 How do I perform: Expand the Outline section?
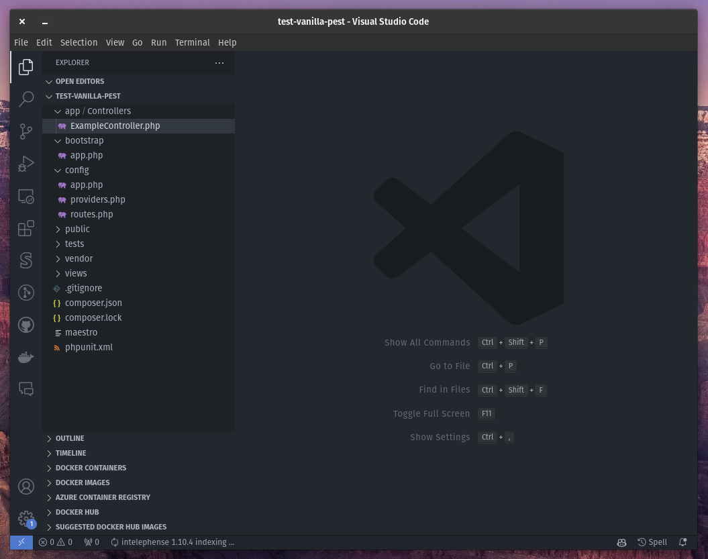point(139,438)
